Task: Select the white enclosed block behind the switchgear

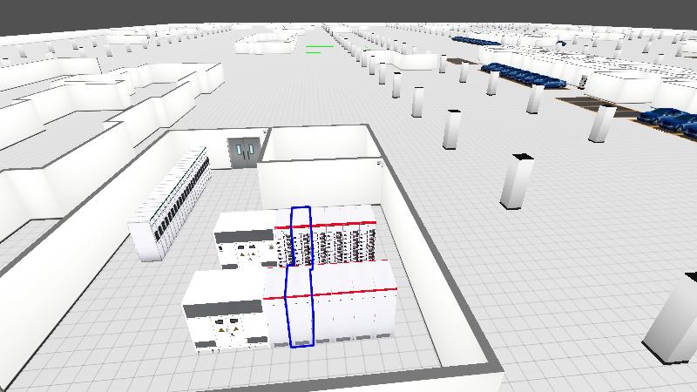Action: [318, 166]
